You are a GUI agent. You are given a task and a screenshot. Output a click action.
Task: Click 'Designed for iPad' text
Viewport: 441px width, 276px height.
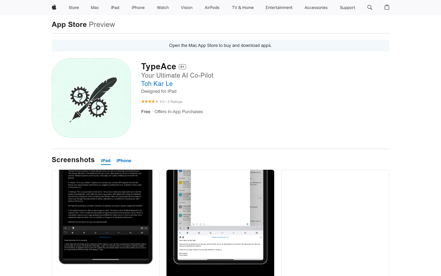click(159, 91)
